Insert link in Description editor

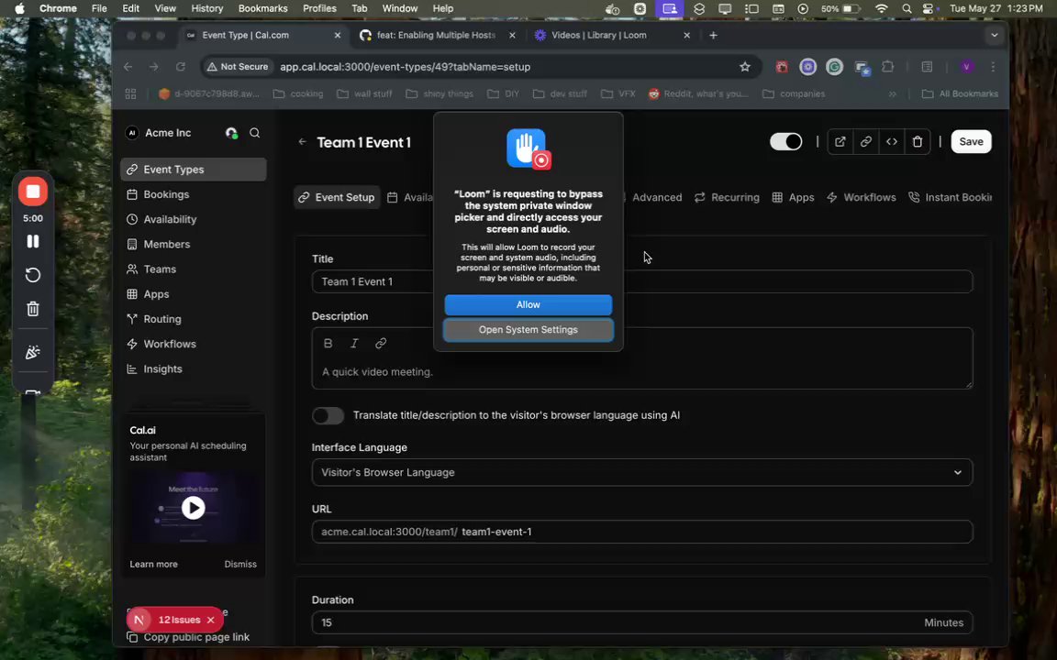point(380,344)
